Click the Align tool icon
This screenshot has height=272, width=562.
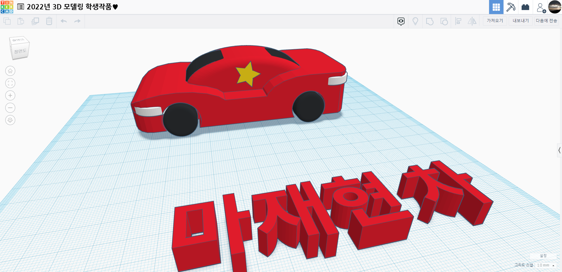458,21
